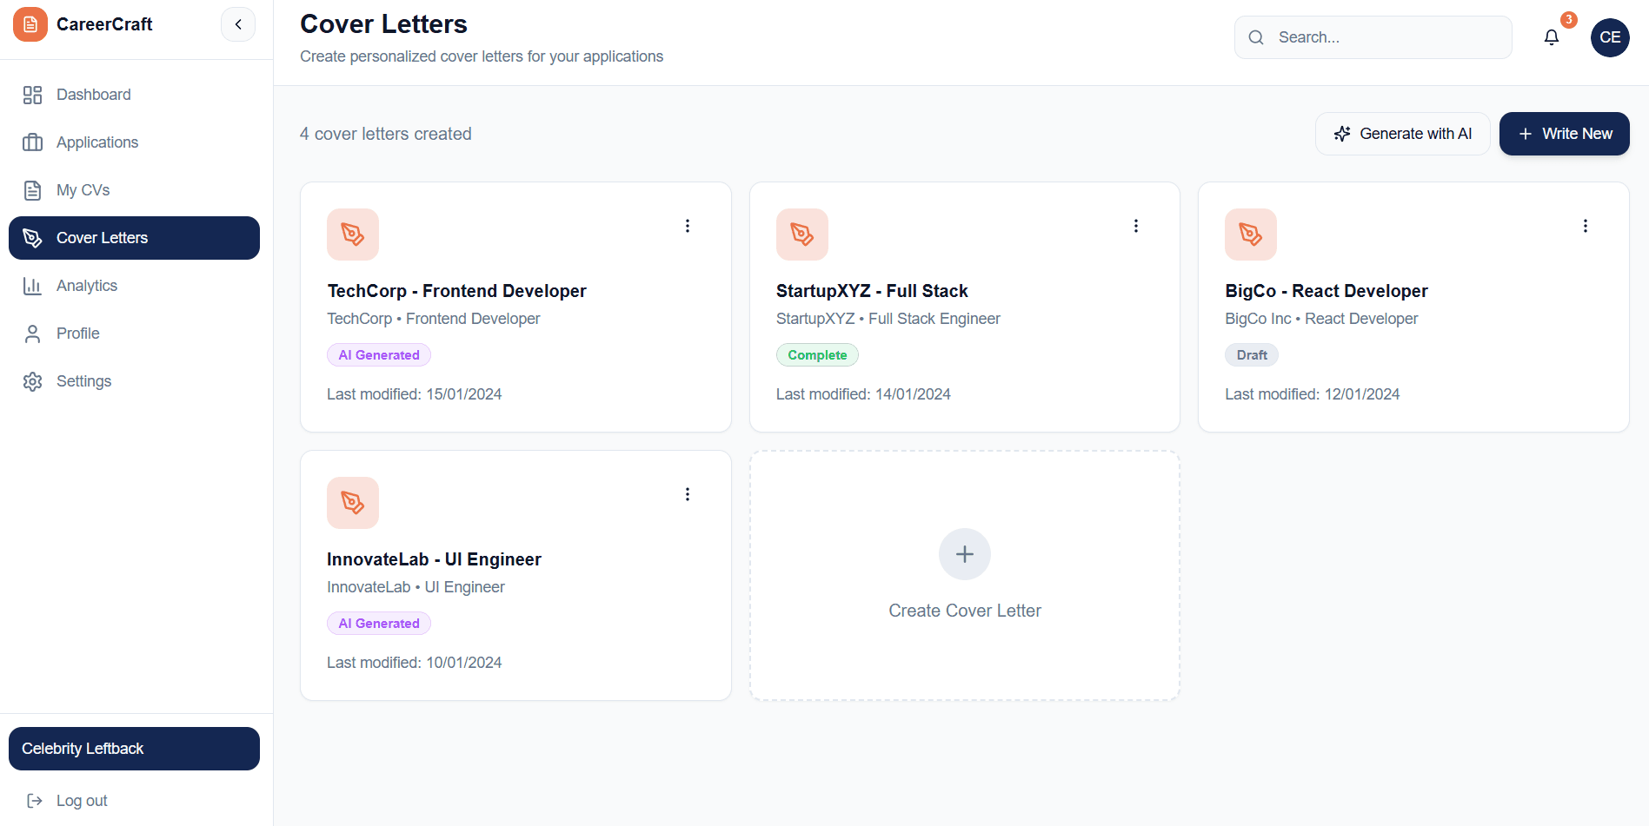The height and width of the screenshot is (826, 1649).
Task: Click the magnifying glass search icon
Action: [1256, 37]
